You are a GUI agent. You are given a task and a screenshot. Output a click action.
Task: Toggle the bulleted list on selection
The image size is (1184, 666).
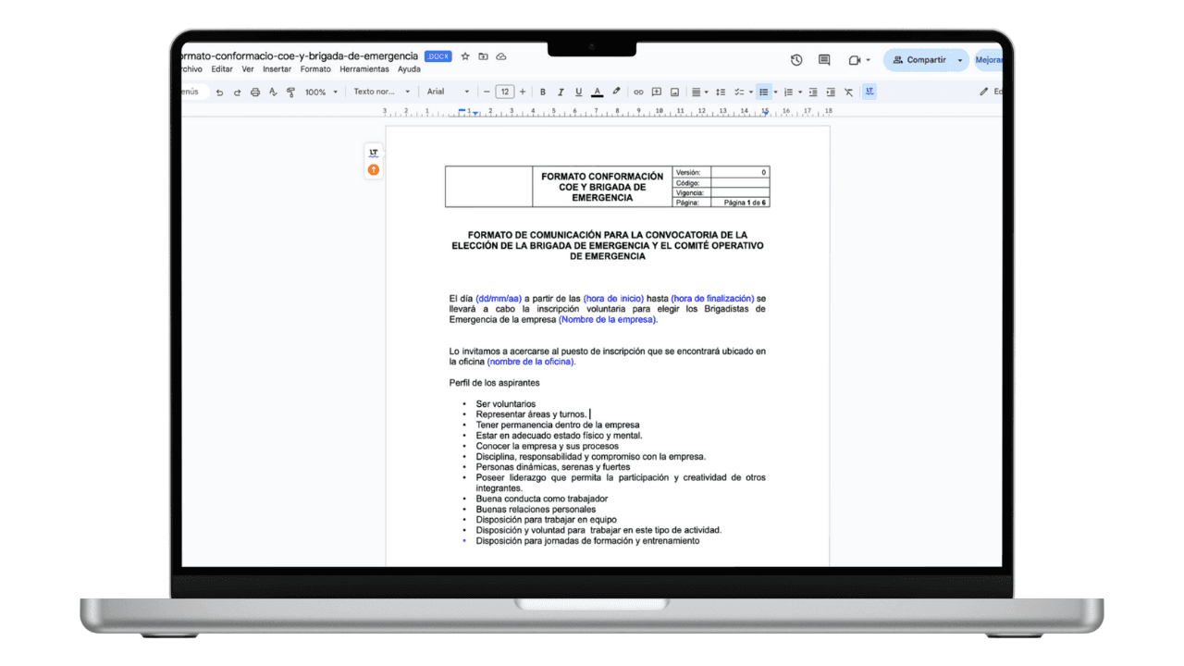(762, 92)
